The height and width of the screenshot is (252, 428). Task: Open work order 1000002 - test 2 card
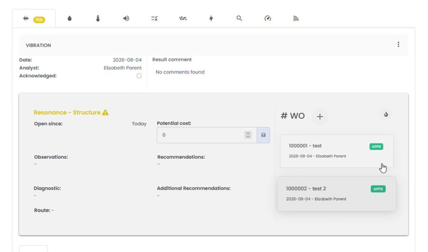point(336,194)
